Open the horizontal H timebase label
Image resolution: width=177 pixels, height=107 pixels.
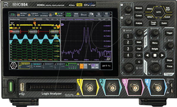[x=18, y=15]
